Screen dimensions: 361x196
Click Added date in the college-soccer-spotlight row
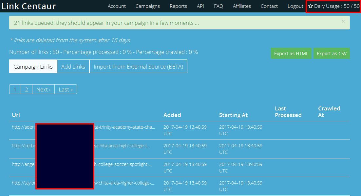[x=185, y=168]
